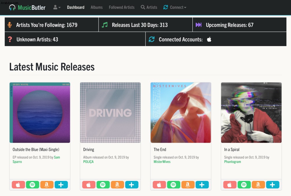Open the Artists search page
Screen dimensions: 291x196
(x=149, y=7)
